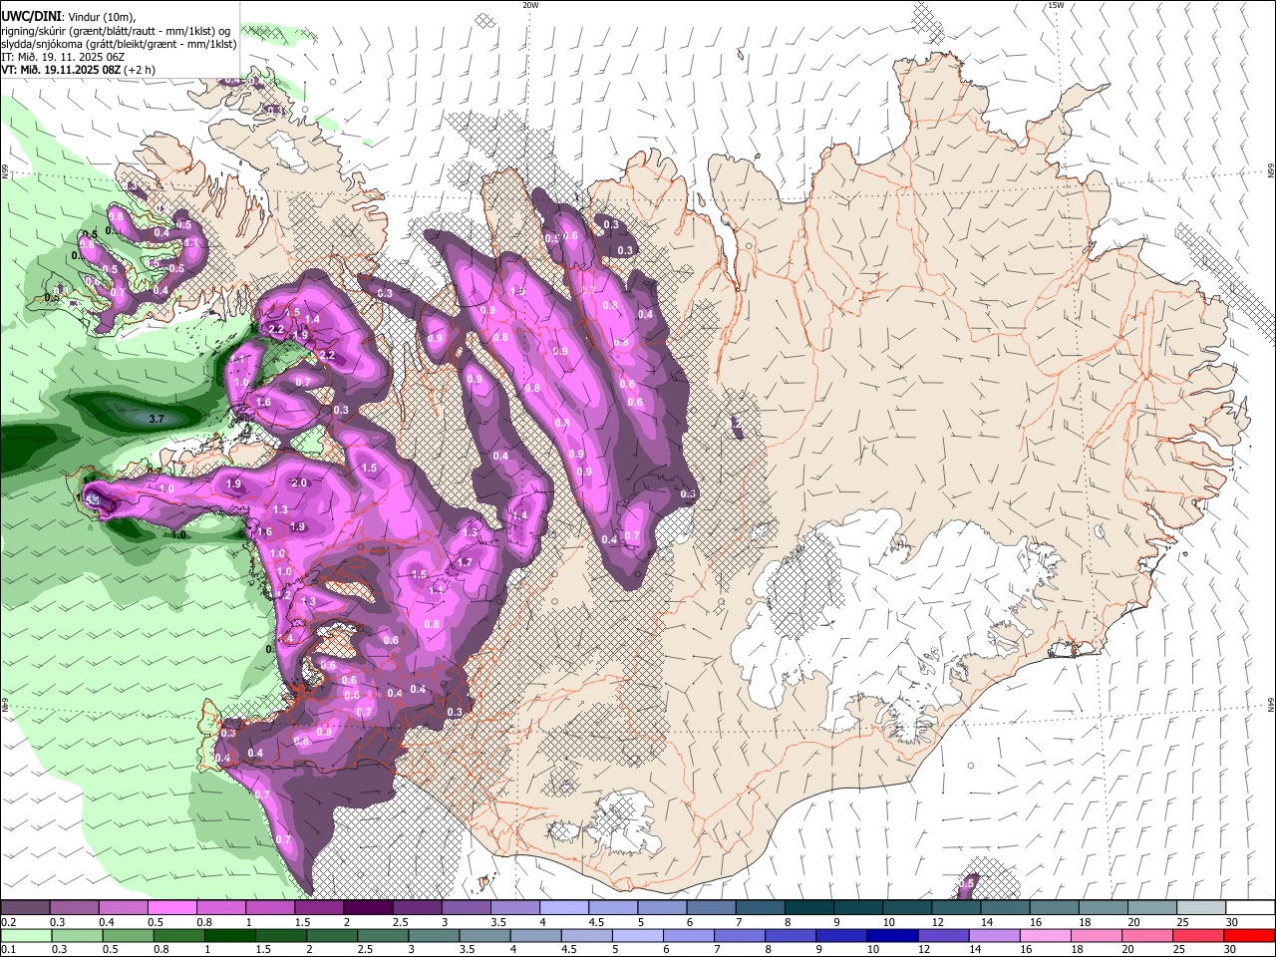This screenshot has height=957, width=1276.
Task: Click the 'rigning/skúrir (grænt/blátt/rautt - mm/1klst) og' line
Action: point(116,31)
